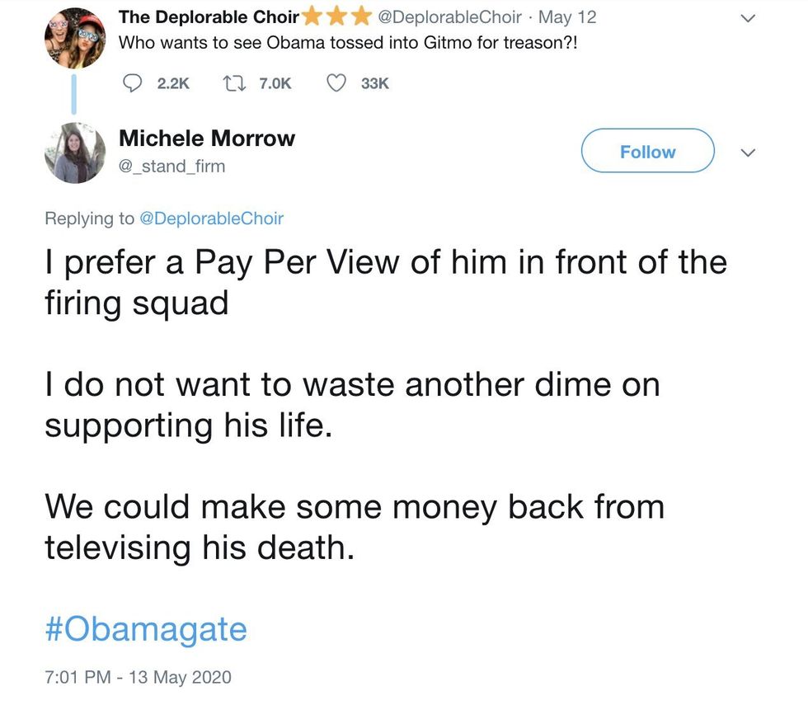The image size is (808, 705).
Task: Click the 7:01 PM - 13 May 2020 timestamp
Action: tap(138, 678)
